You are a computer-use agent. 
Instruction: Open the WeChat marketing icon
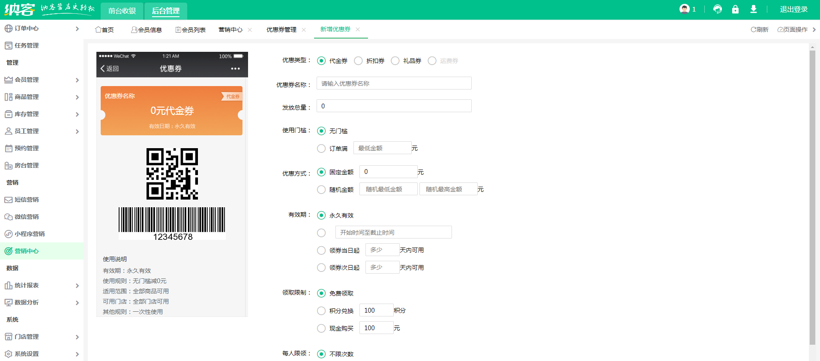[x=9, y=217]
